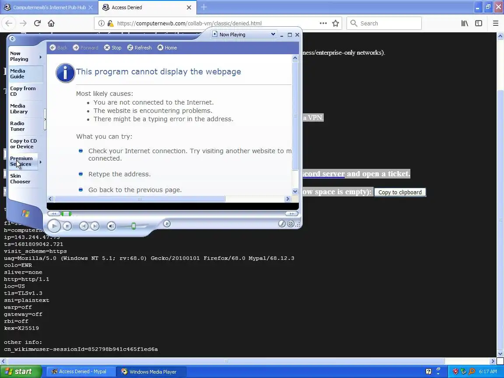Switch Media Player to skin mode
Viewport: 504px width, 378px height.
click(291, 224)
